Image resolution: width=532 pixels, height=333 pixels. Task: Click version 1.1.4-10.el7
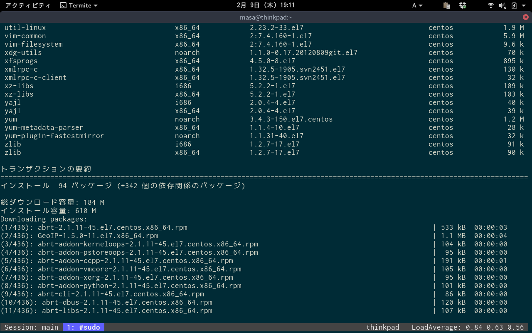click(274, 127)
